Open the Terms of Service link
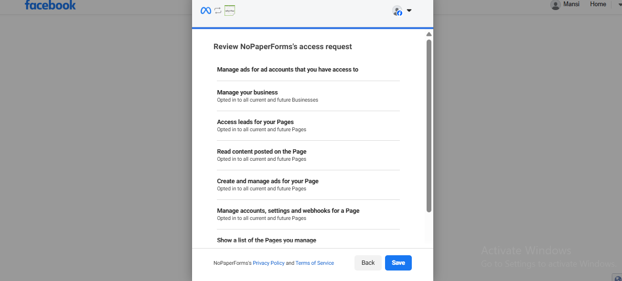 pos(314,263)
